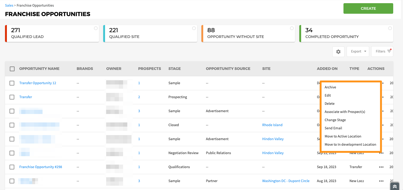Viewport: 403px width, 190px height.
Task: Open the Sales breadcrumb link
Action: 9,5
